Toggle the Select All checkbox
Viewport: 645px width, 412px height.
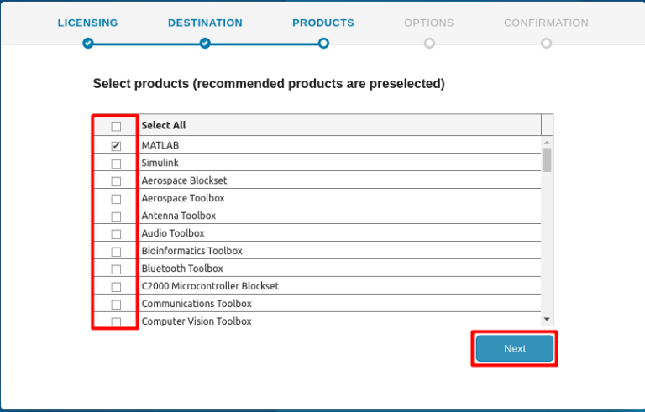tap(116, 126)
